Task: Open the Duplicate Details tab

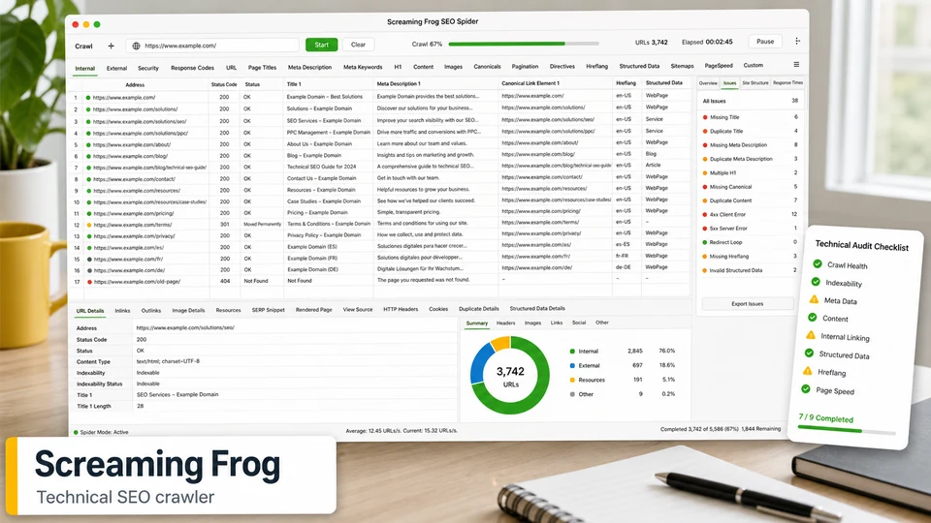Action: pyautogui.click(x=479, y=309)
